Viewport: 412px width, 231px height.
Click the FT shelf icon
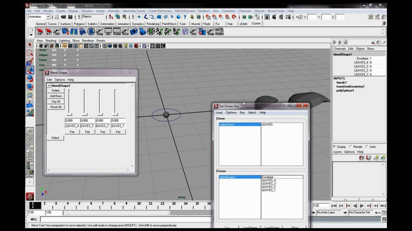click(48, 32)
